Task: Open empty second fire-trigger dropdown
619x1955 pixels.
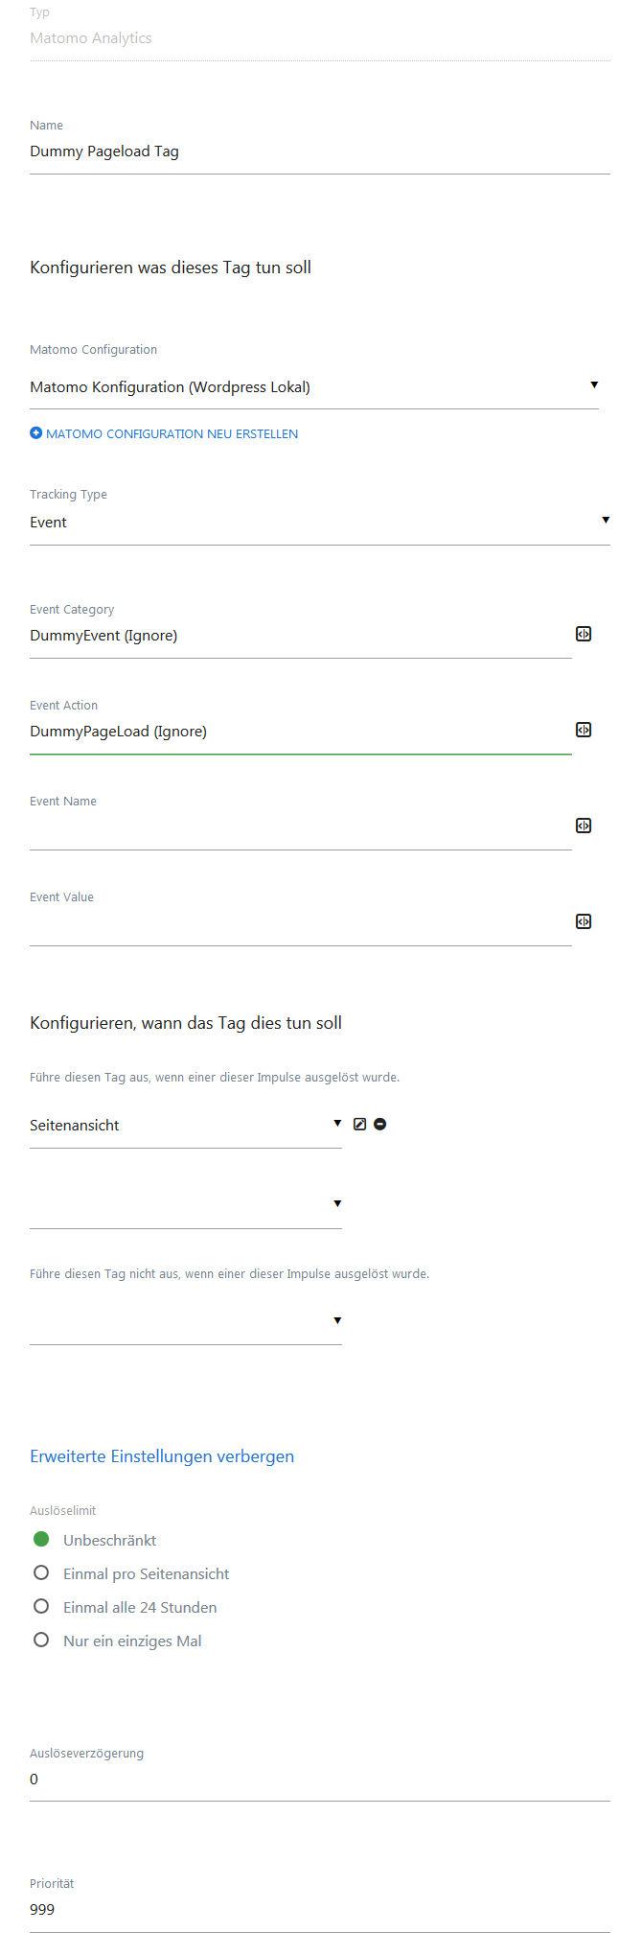Action: (186, 1206)
